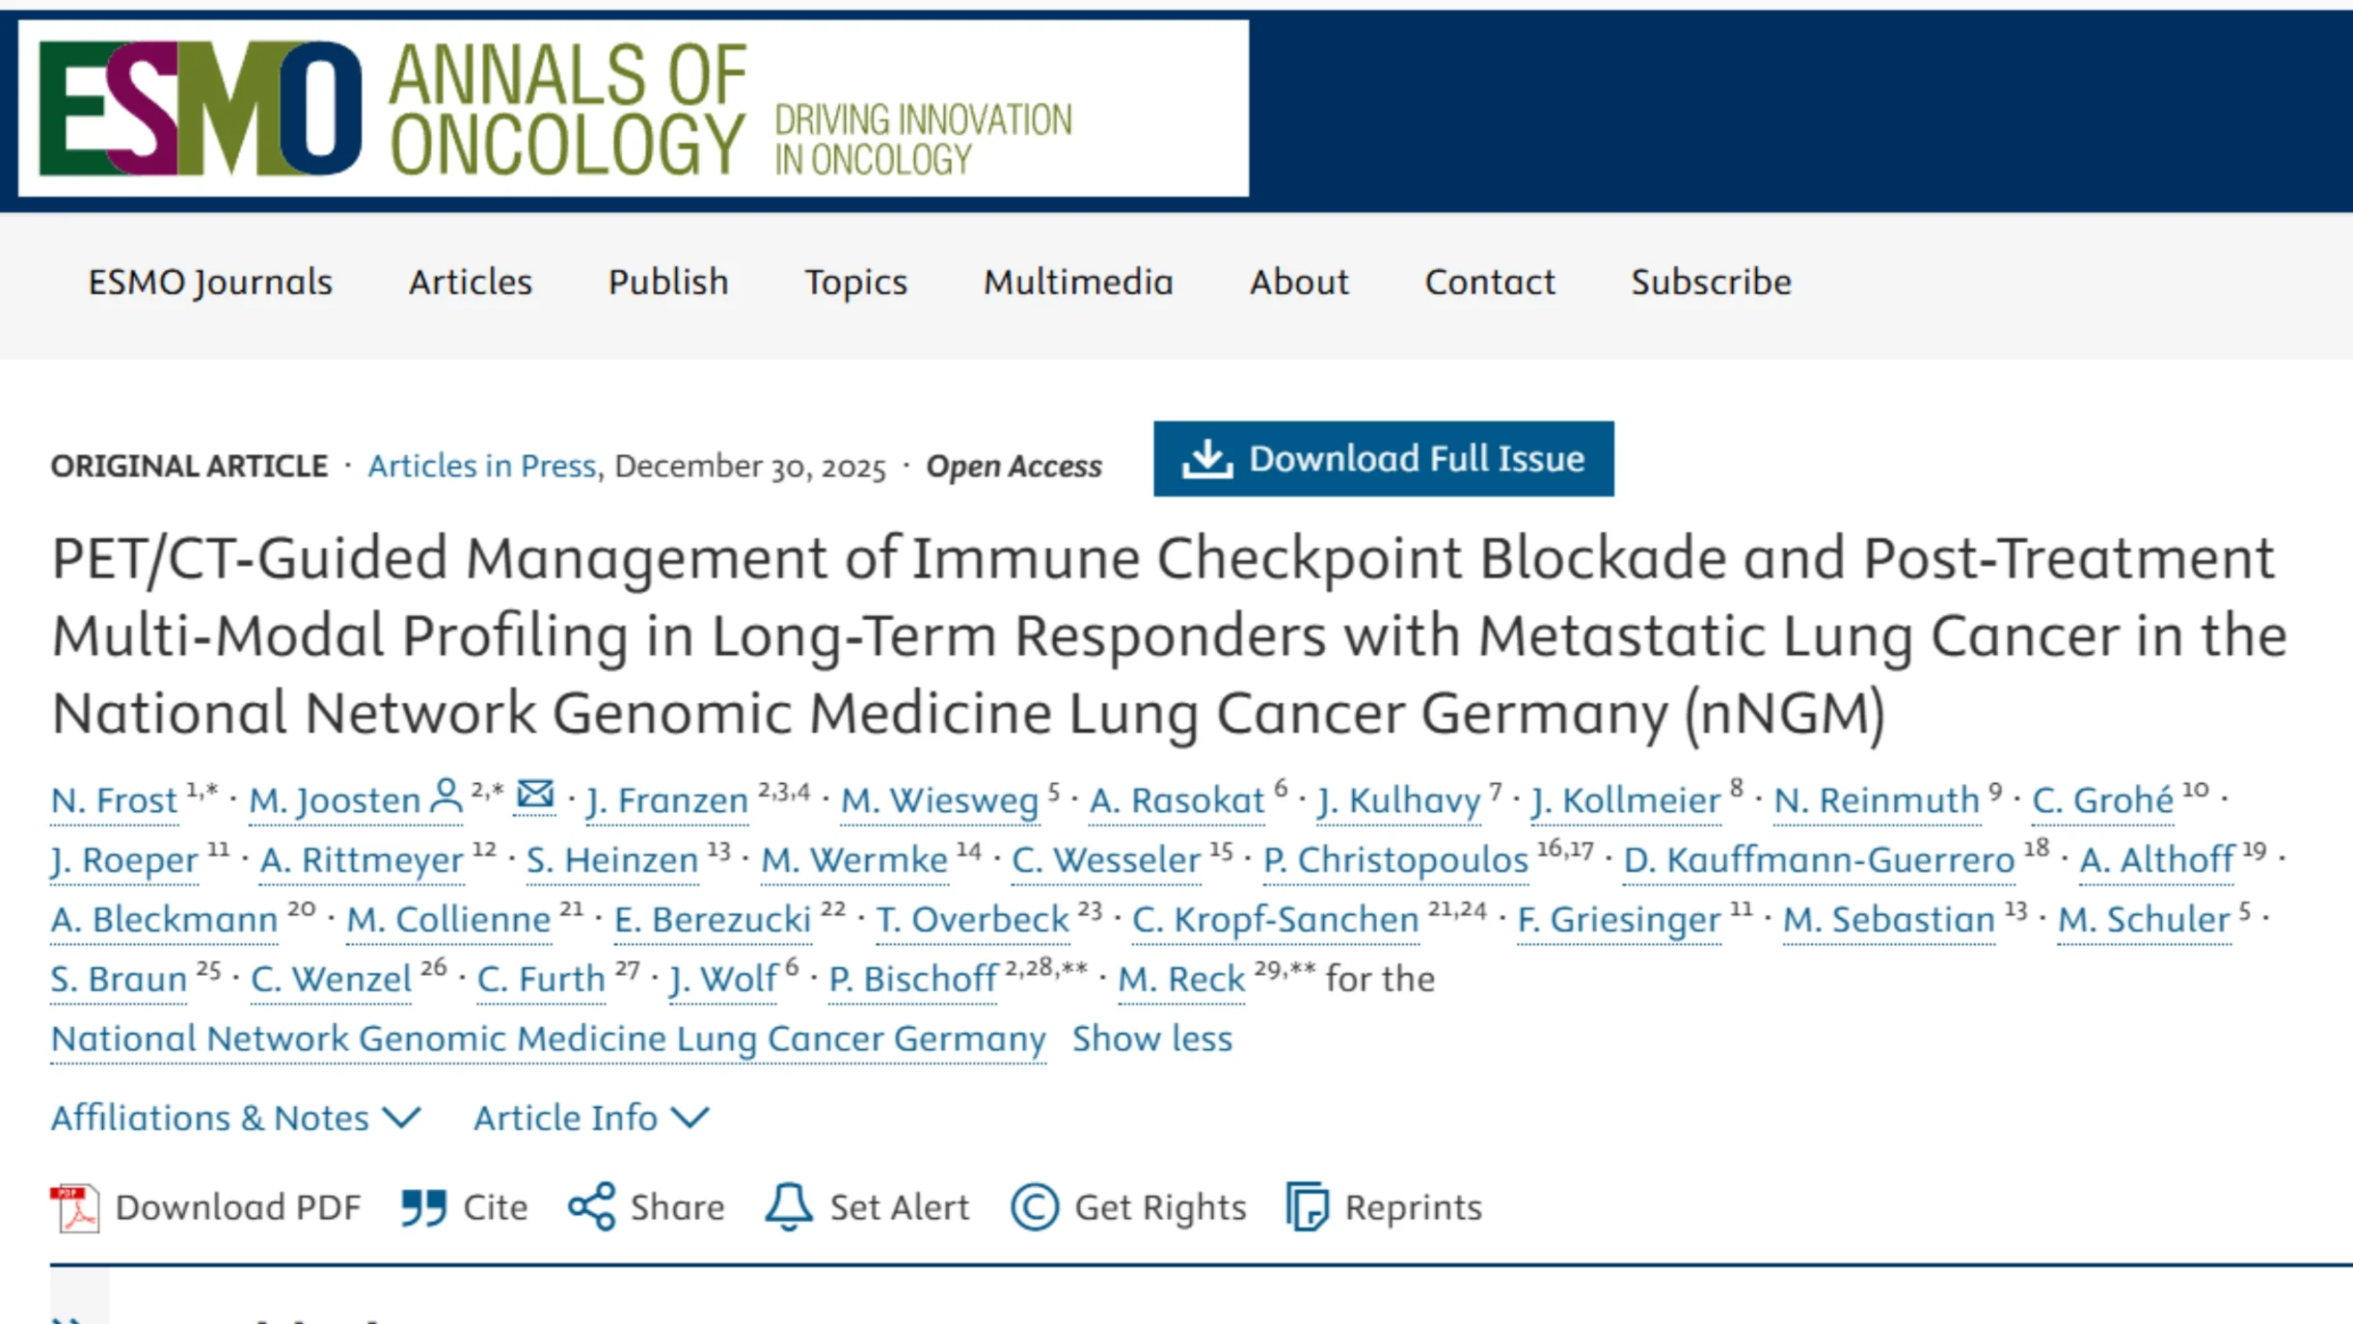Open the author email envelope icon
The width and height of the screenshot is (2353, 1324).
[534, 795]
